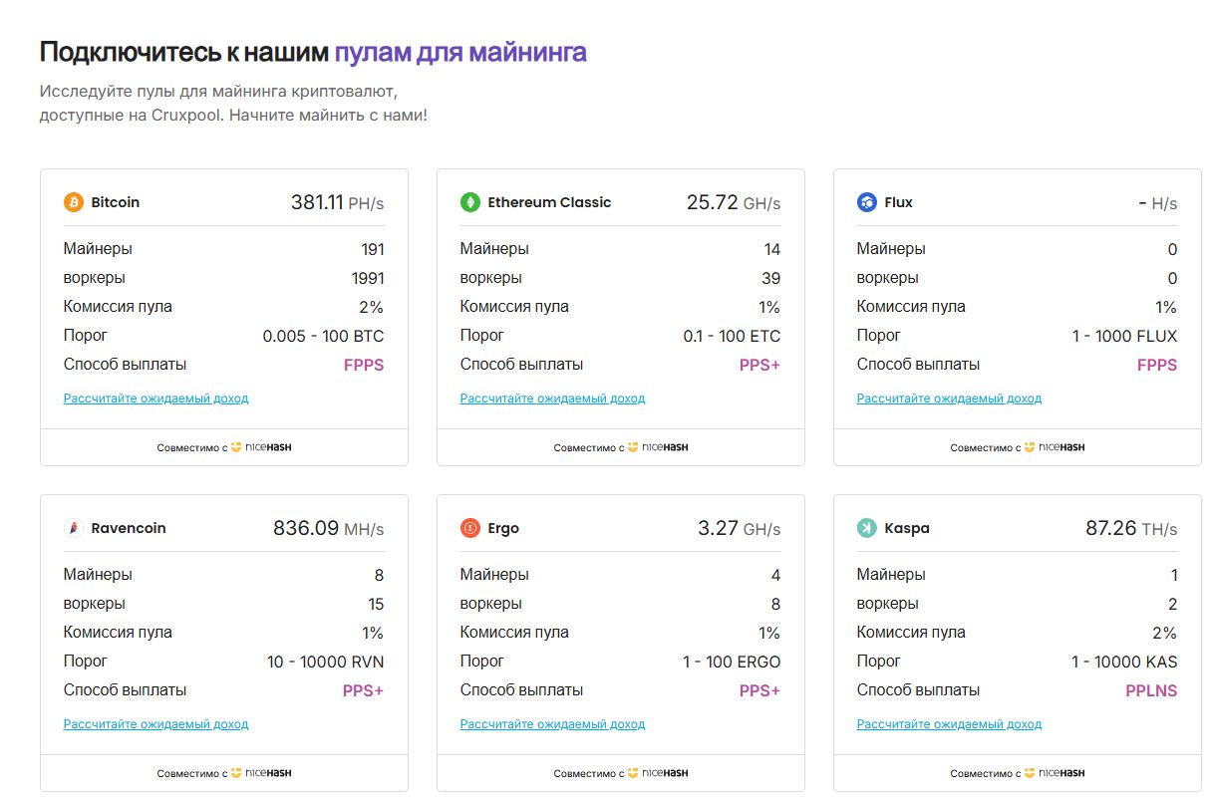Click the Ravencoin coin icon
This screenshot has height=798, width=1212.
(74, 528)
